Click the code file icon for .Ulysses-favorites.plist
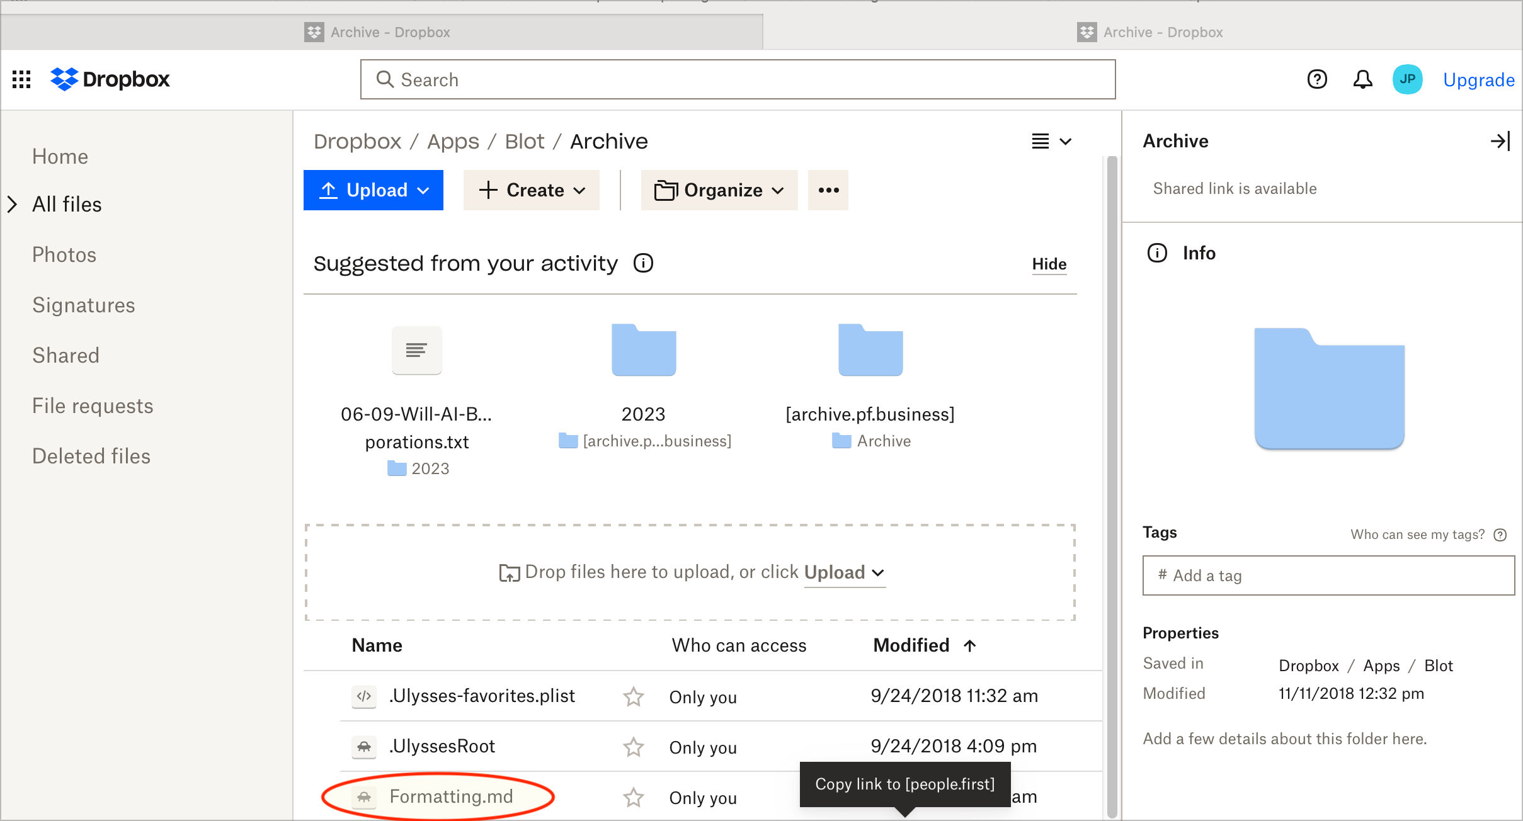Image resolution: width=1523 pixels, height=821 pixels. click(364, 696)
